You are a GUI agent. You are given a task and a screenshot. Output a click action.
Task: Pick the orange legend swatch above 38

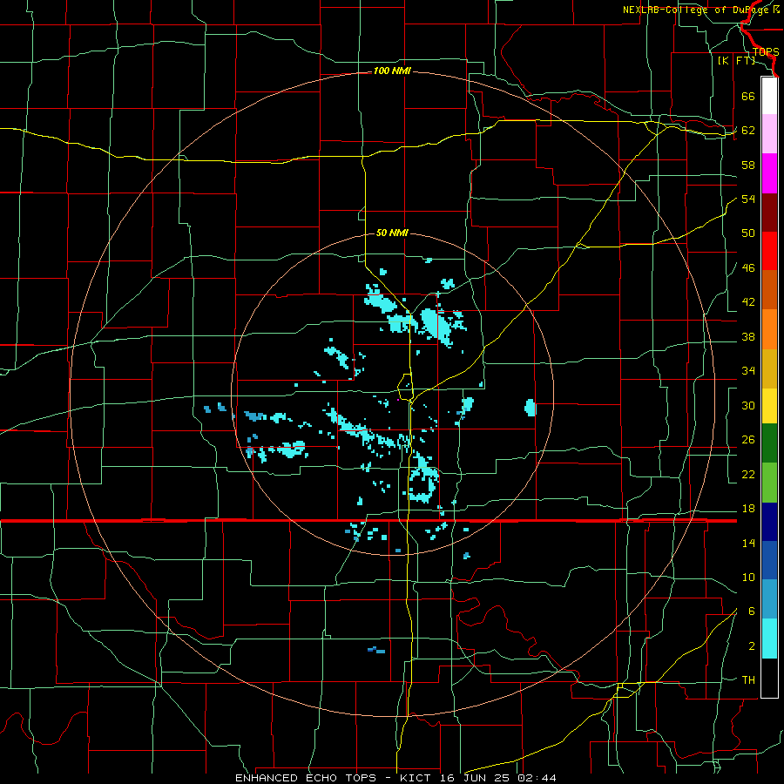769,329
